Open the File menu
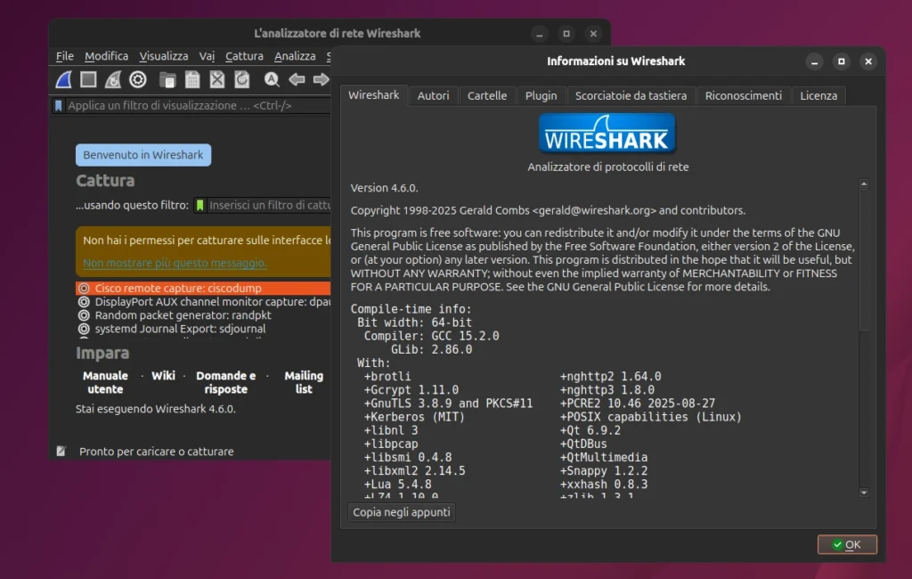The width and height of the screenshot is (912, 579). point(64,55)
